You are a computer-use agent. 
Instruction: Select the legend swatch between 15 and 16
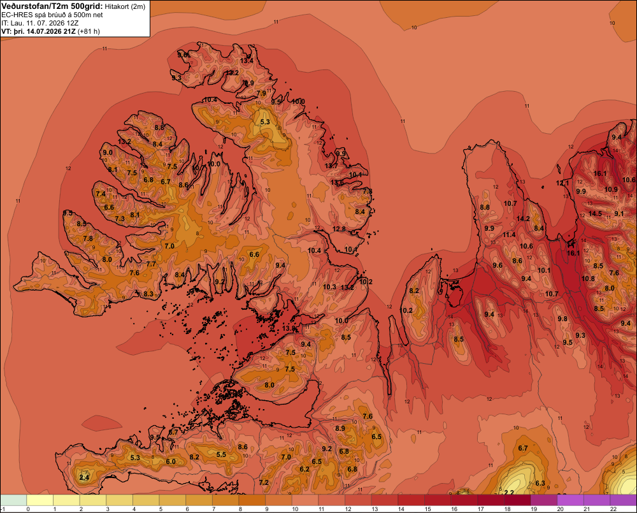438,500
